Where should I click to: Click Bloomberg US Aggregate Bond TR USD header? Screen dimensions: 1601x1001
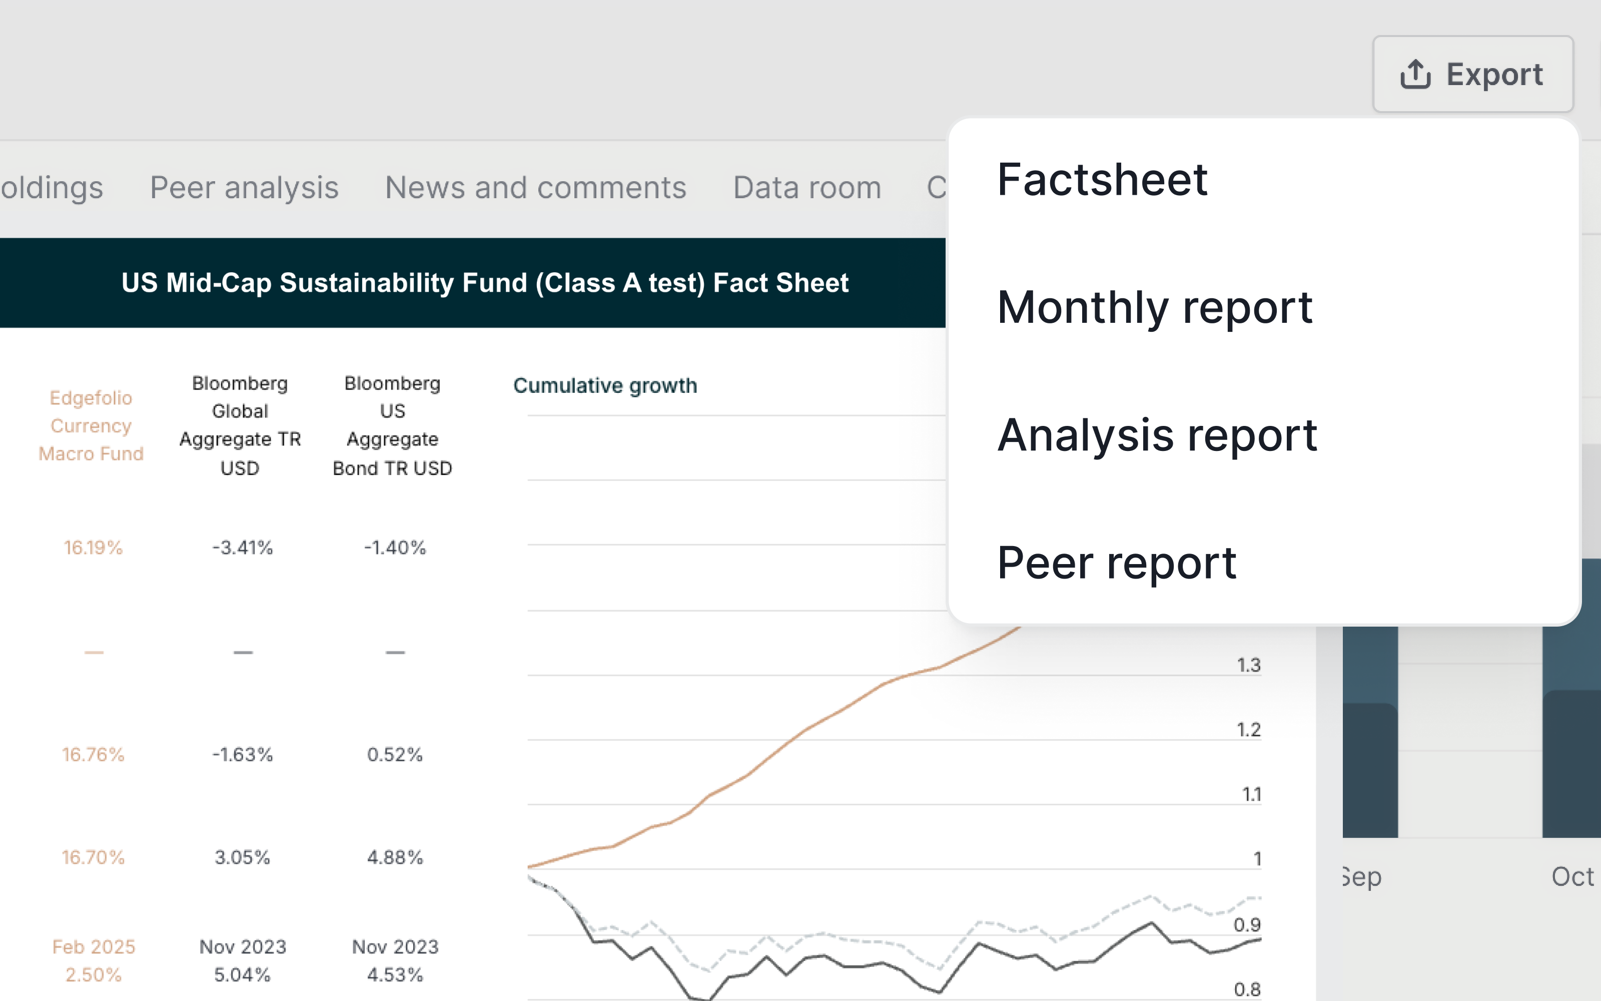coord(392,426)
